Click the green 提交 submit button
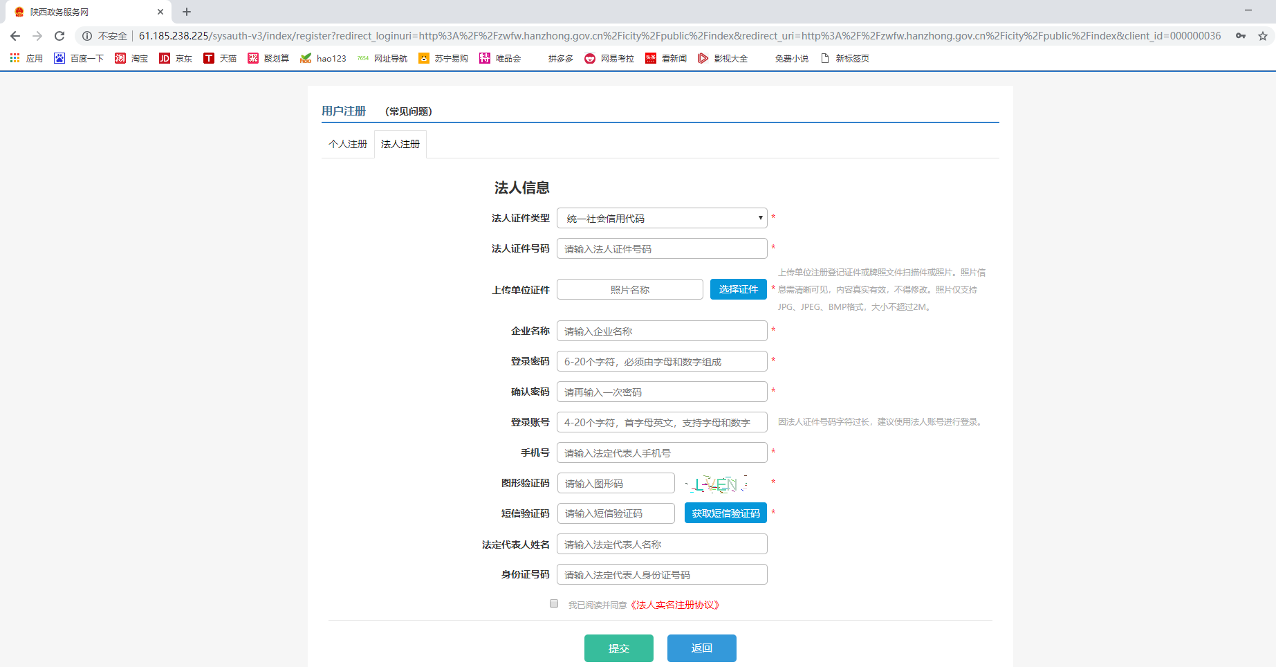This screenshot has width=1276, height=667. click(618, 648)
